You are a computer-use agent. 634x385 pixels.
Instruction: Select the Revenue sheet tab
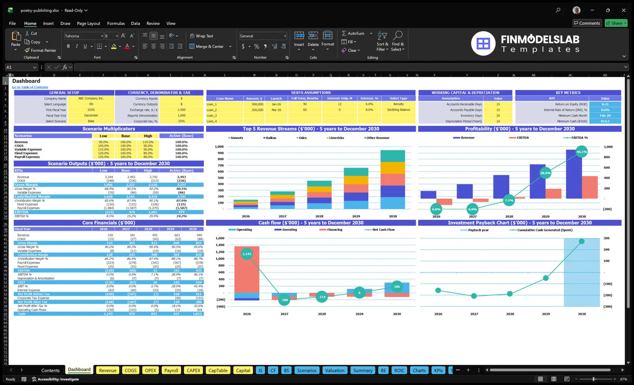108,370
